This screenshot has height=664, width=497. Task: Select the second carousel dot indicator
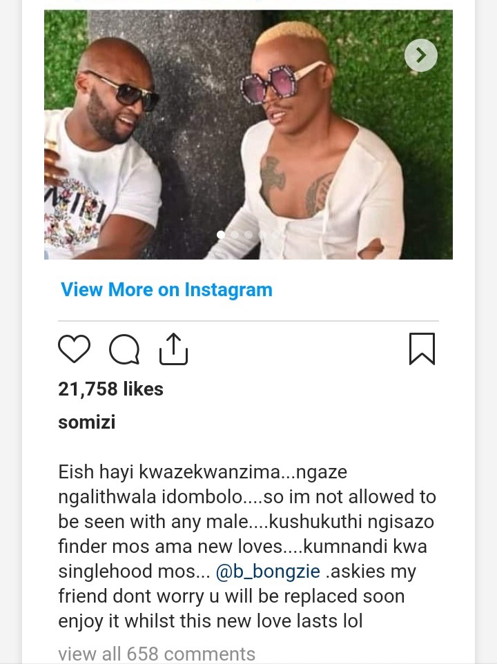[235, 235]
